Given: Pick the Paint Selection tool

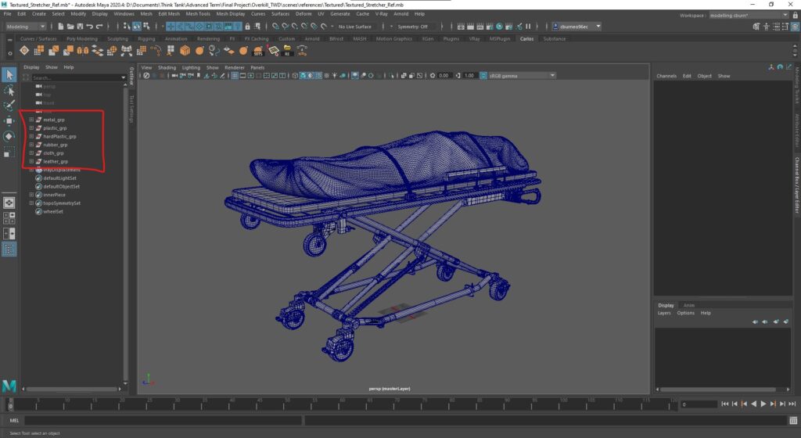Looking at the screenshot, I should (9, 106).
